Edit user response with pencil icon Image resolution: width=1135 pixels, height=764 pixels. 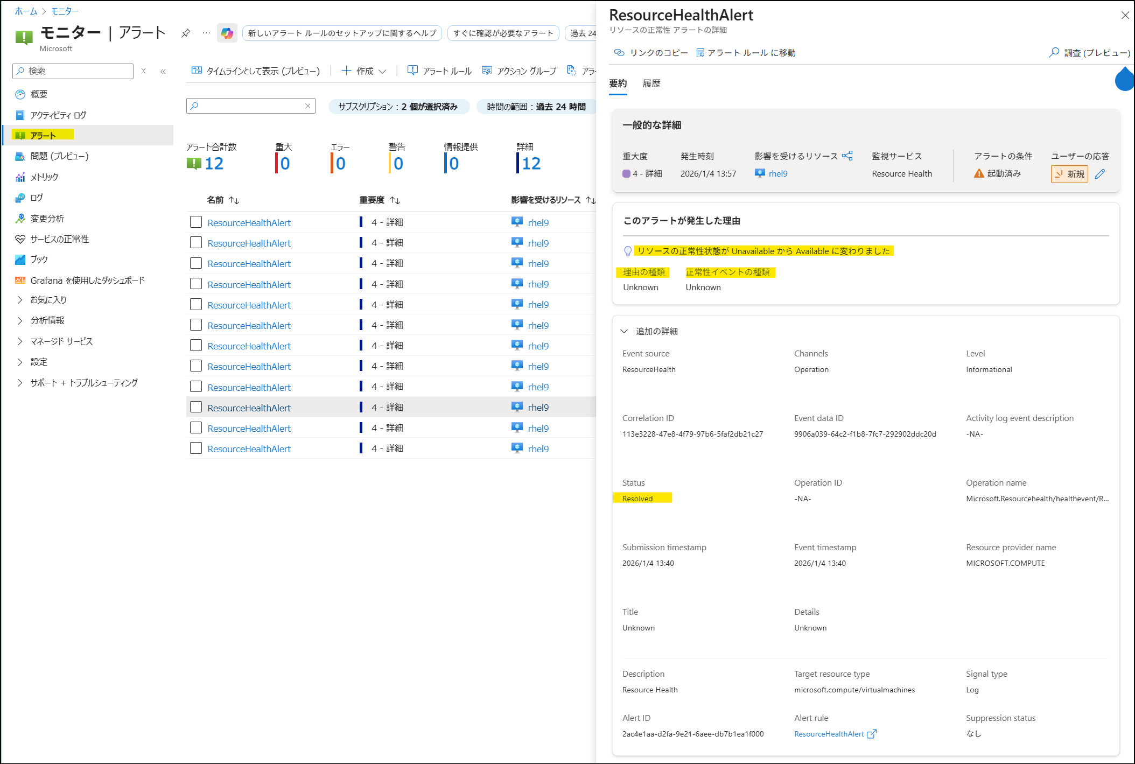pyautogui.click(x=1100, y=174)
